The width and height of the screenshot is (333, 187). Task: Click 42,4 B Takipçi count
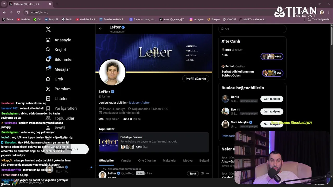(132, 119)
